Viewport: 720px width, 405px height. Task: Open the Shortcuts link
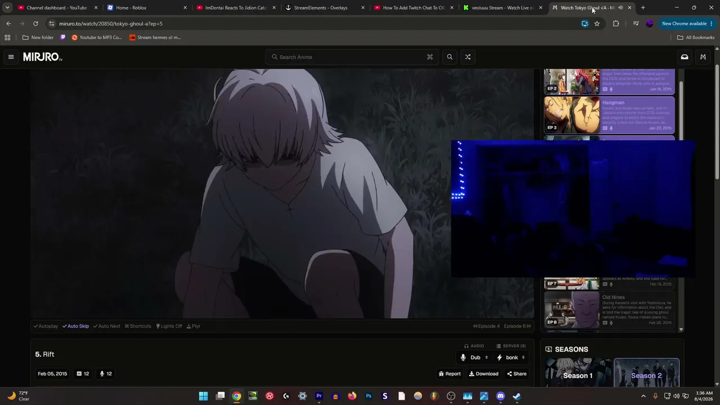[x=138, y=326]
